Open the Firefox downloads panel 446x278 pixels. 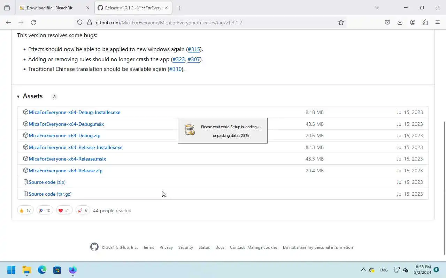400,22
